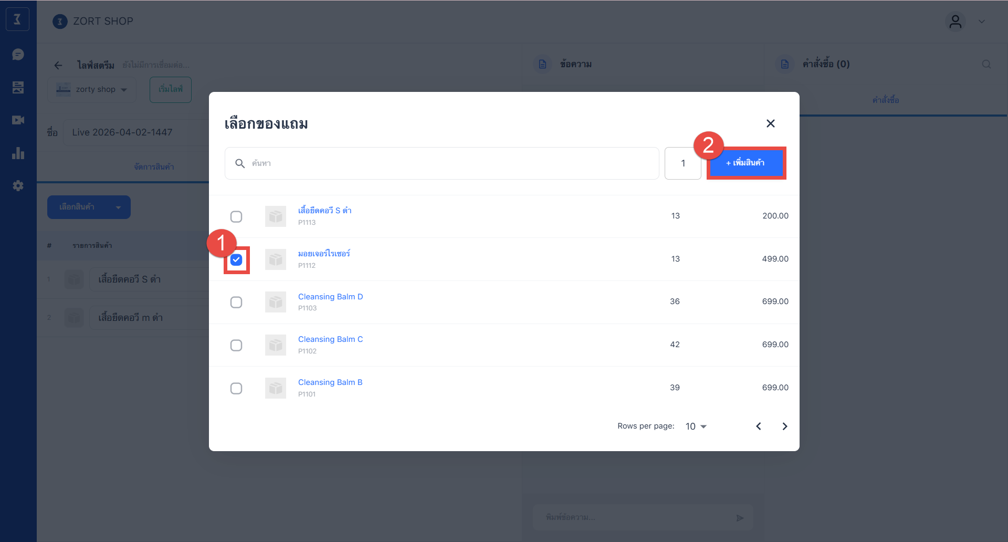Uncheck the มอยเจอร์ไรเซอร์ checkbox
Screen dimensions: 1008x542
pyautogui.click(x=236, y=260)
